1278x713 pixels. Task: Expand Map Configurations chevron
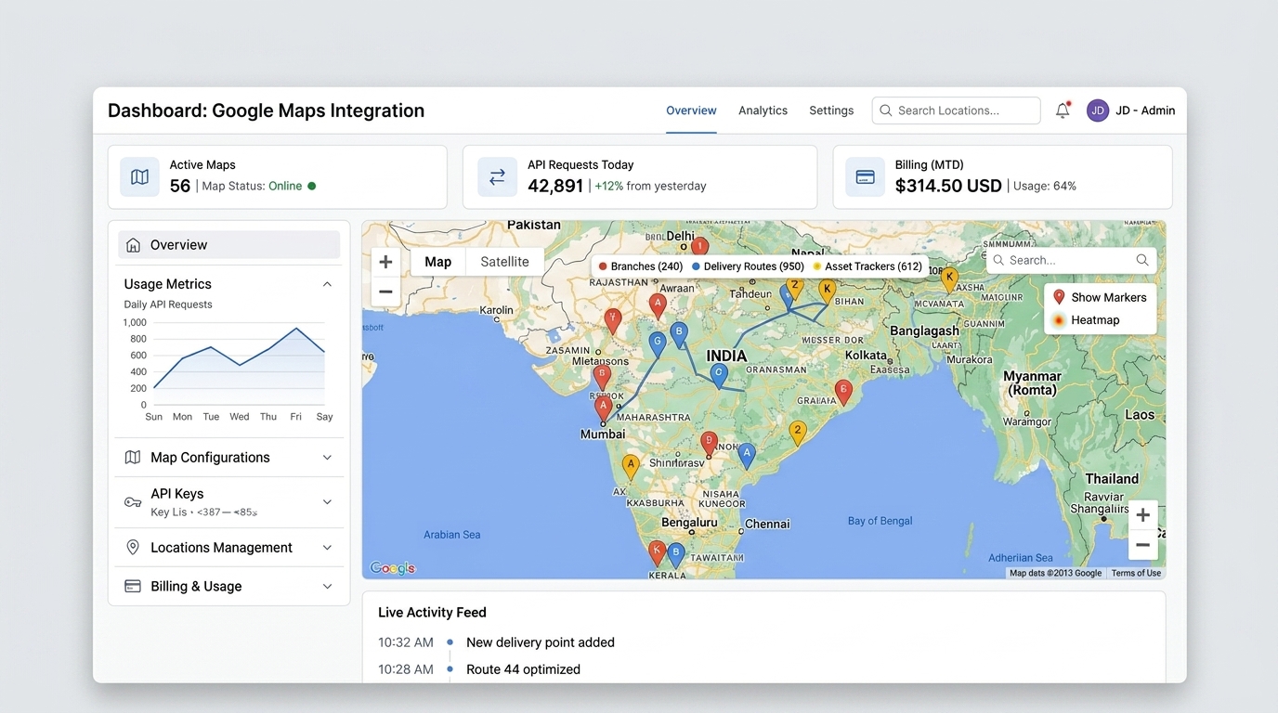coord(327,458)
